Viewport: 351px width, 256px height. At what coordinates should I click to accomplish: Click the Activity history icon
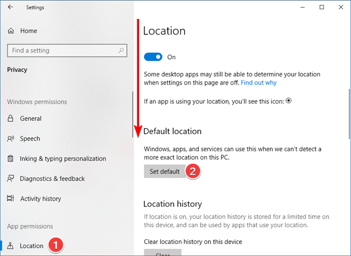coord(10,199)
